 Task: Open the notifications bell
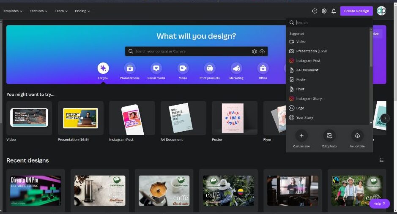pyautogui.click(x=334, y=11)
